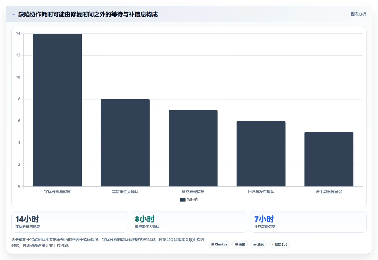Image resolution: width=378 pixels, height=260 pixels.
Task: Click the 等待责任人确认 bar in chart
Action: tap(125, 143)
